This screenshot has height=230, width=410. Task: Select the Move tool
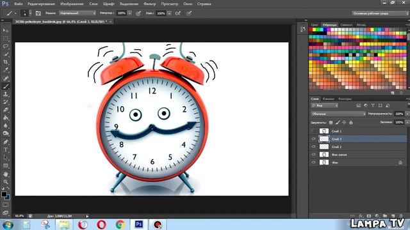click(6, 31)
